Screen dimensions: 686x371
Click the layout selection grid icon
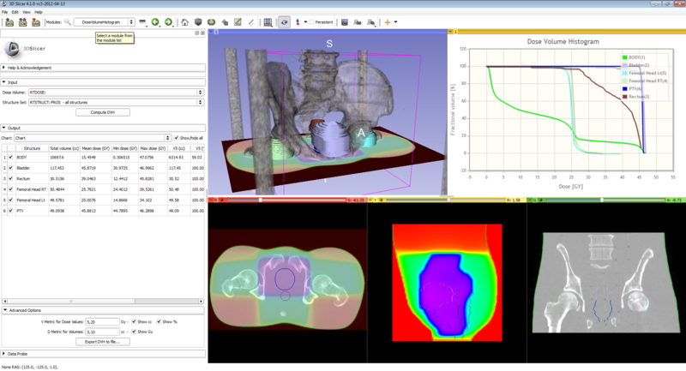[x=268, y=22]
